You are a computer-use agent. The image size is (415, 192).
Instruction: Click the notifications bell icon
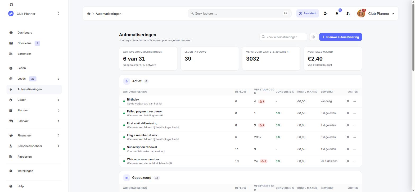click(337, 13)
